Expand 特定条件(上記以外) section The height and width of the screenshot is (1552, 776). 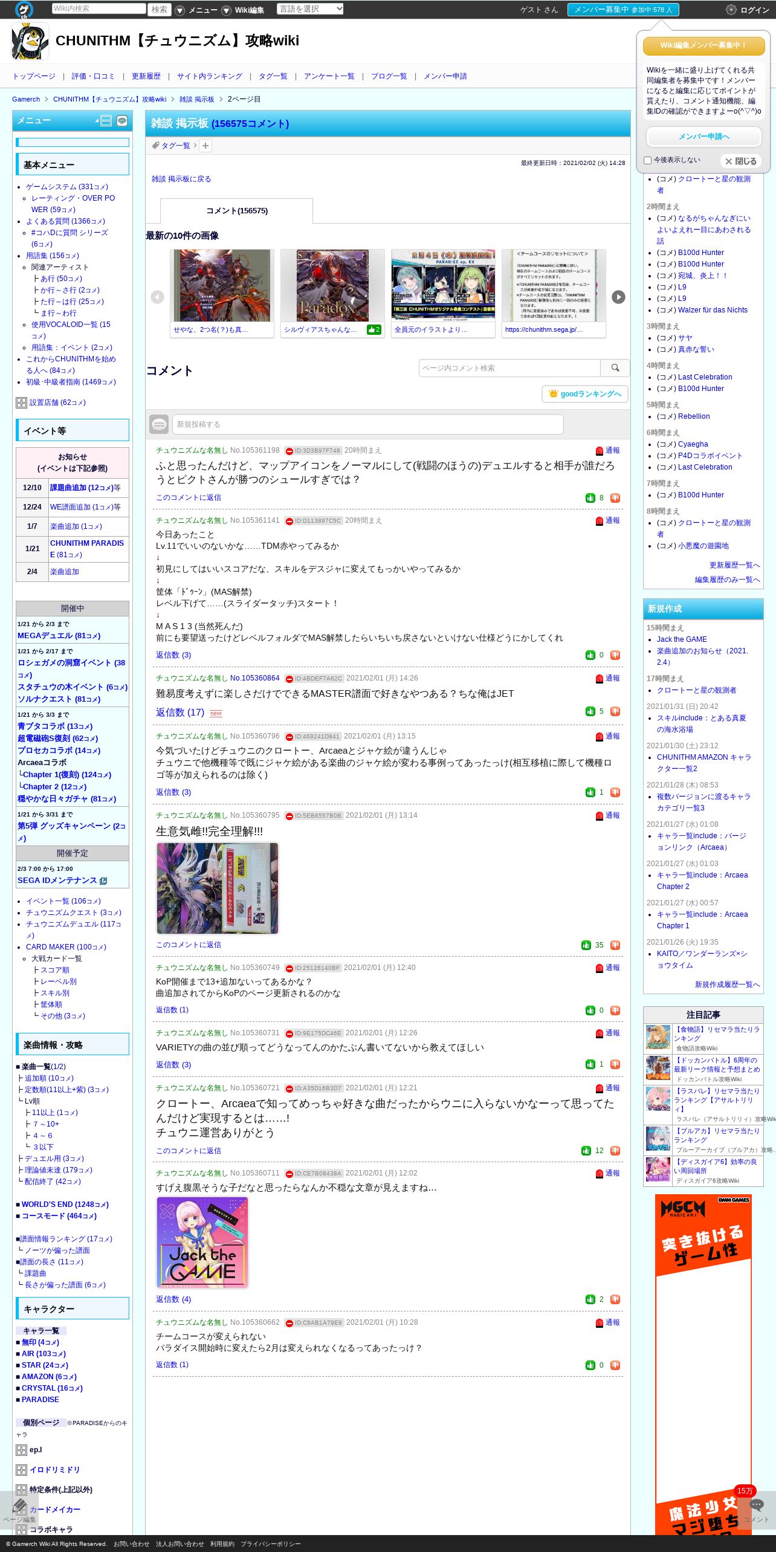[21, 1490]
